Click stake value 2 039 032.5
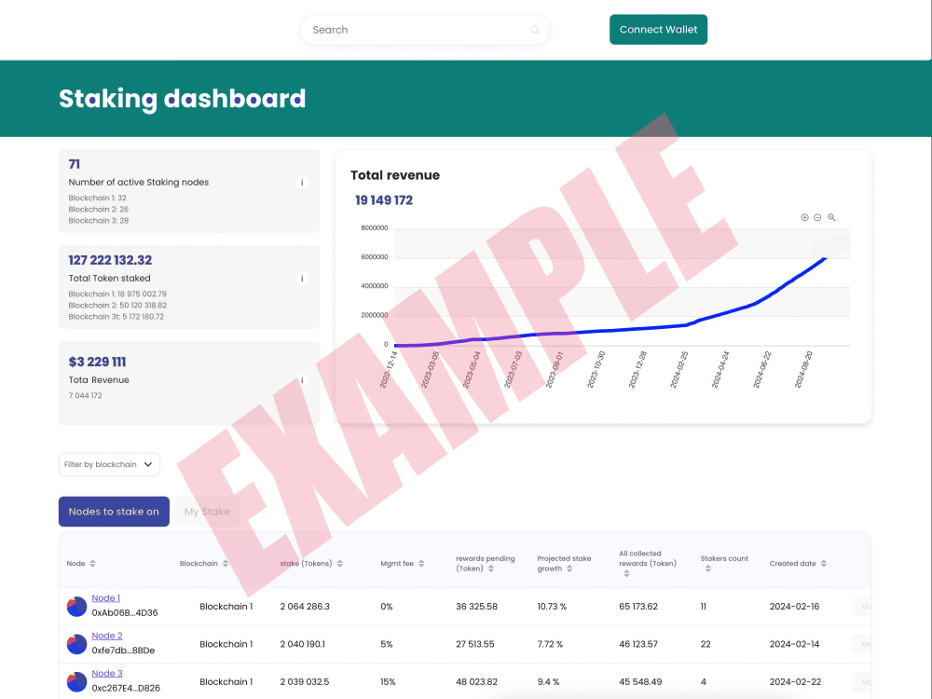The image size is (932, 699). pyautogui.click(x=305, y=682)
